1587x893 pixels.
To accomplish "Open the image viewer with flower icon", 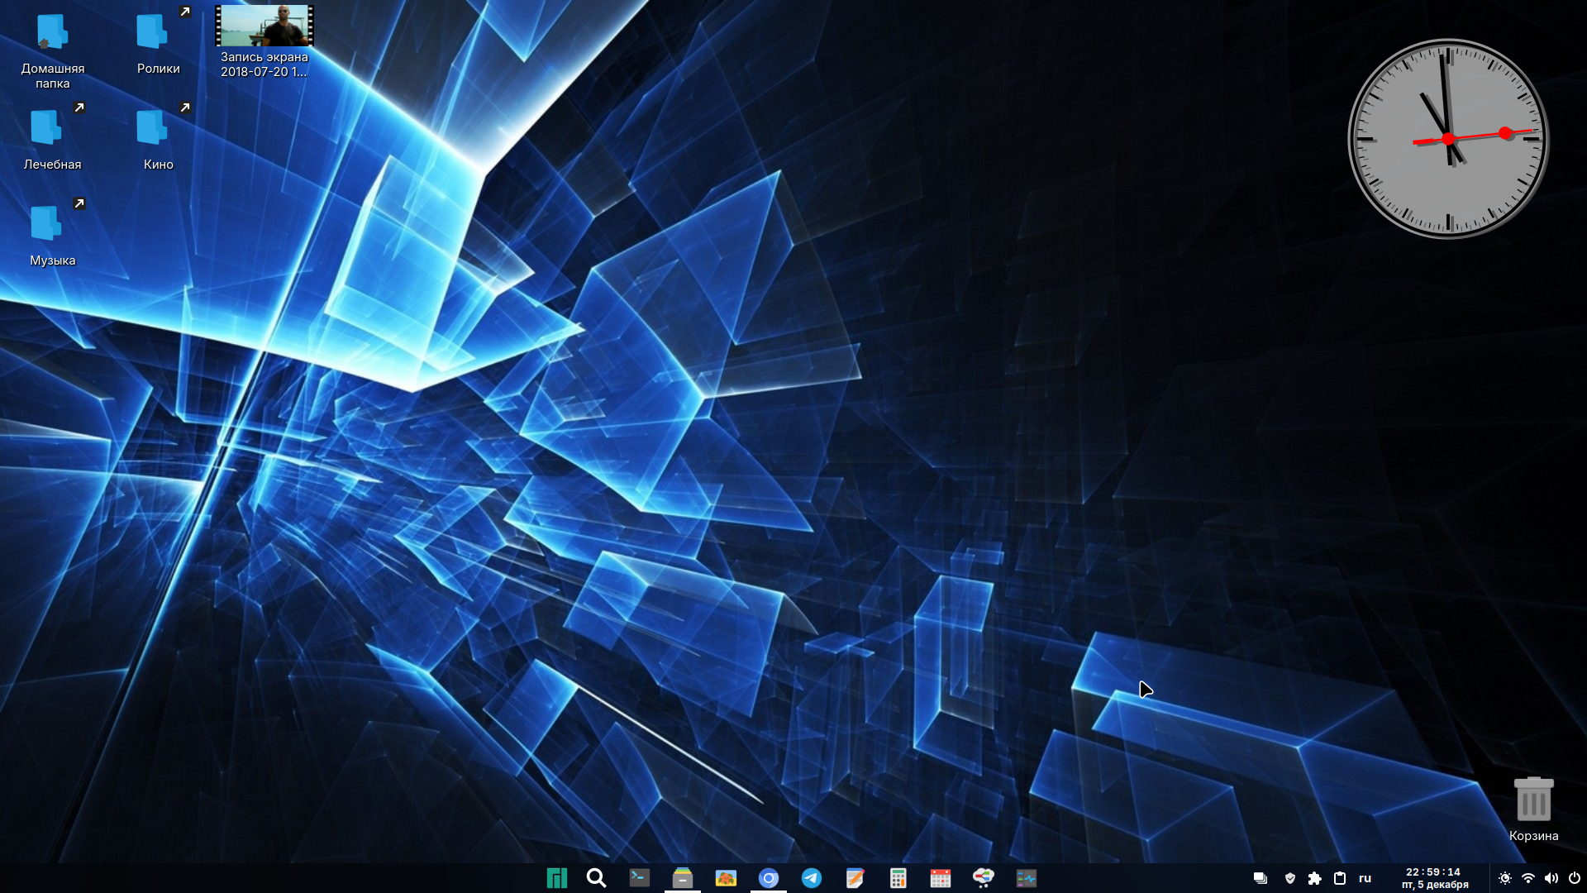I will pos(726,878).
